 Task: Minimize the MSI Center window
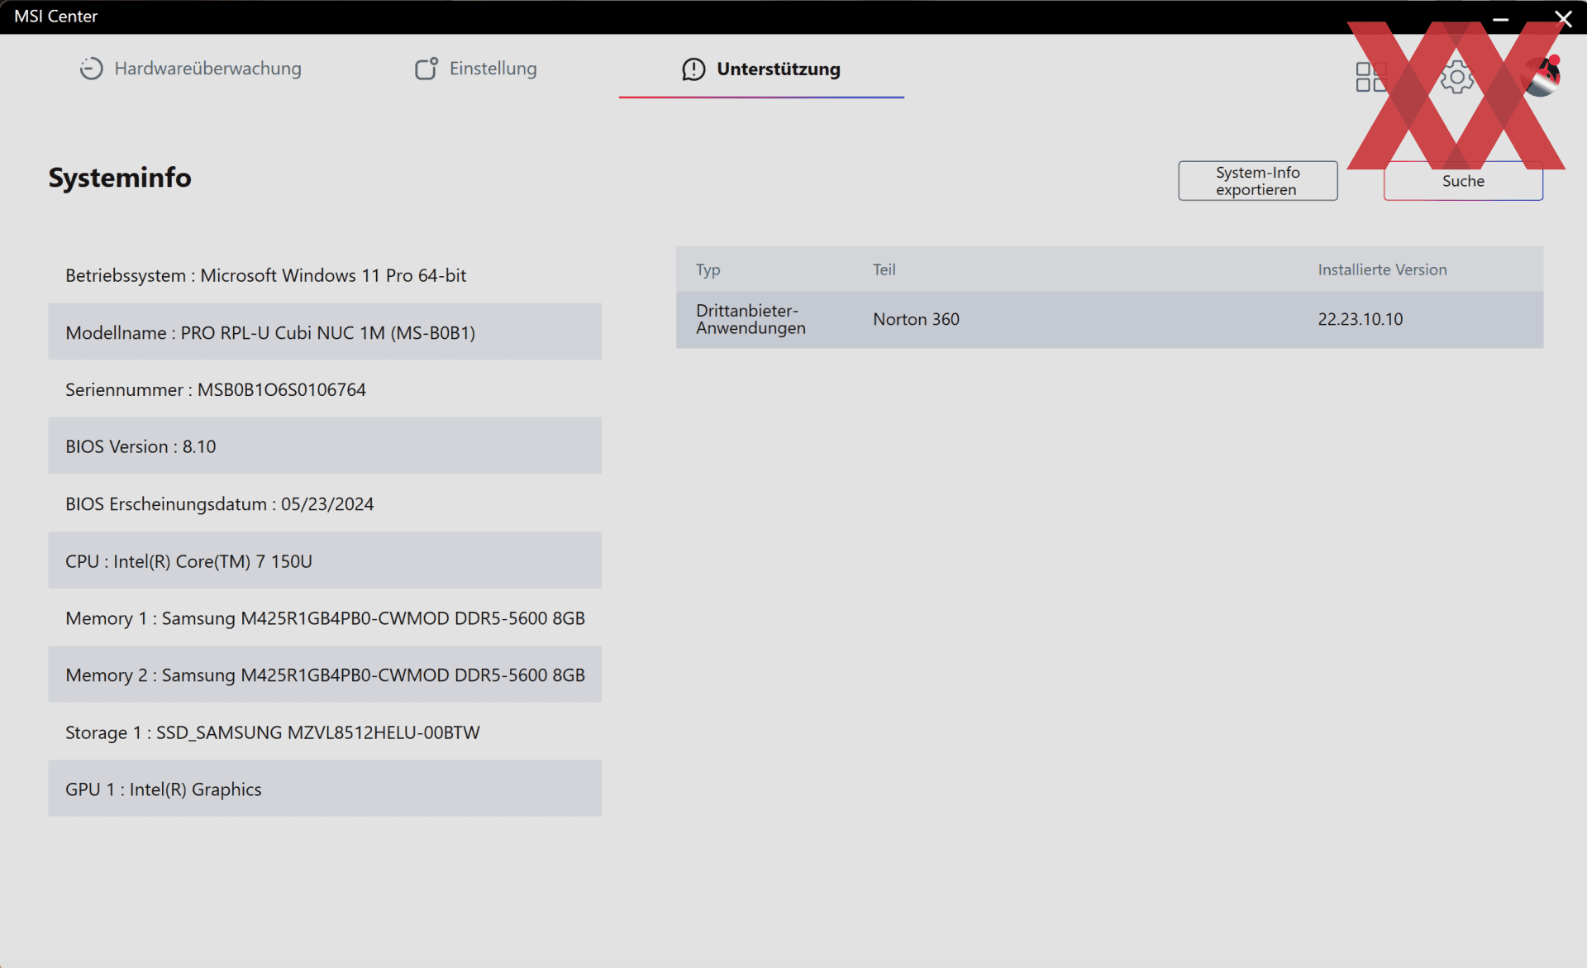(1500, 18)
